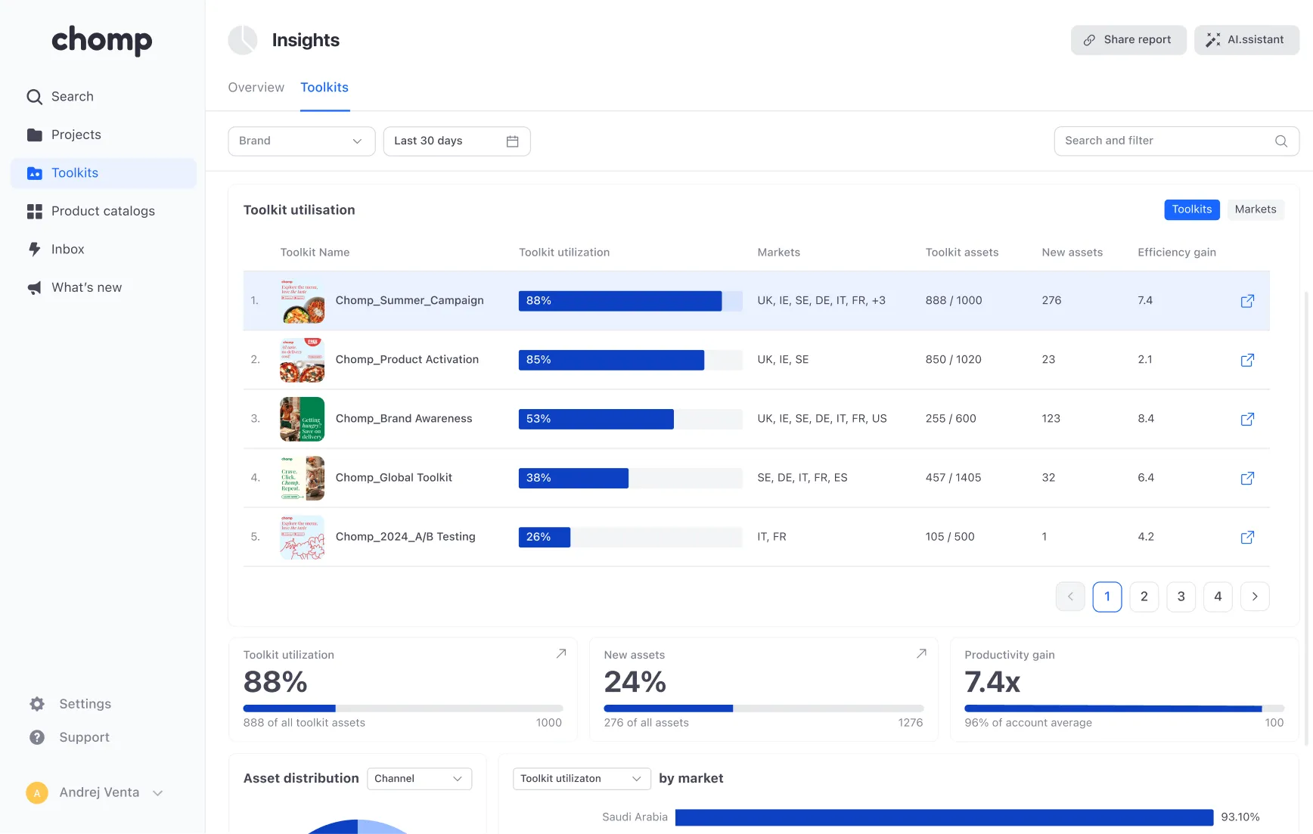This screenshot has width=1313, height=834.
Task: Click the Chomp_Brand Awareness thumbnail
Action: (x=303, y=419)
